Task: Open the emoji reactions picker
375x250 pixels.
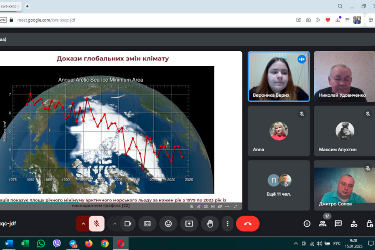Action: pos(168,224)
